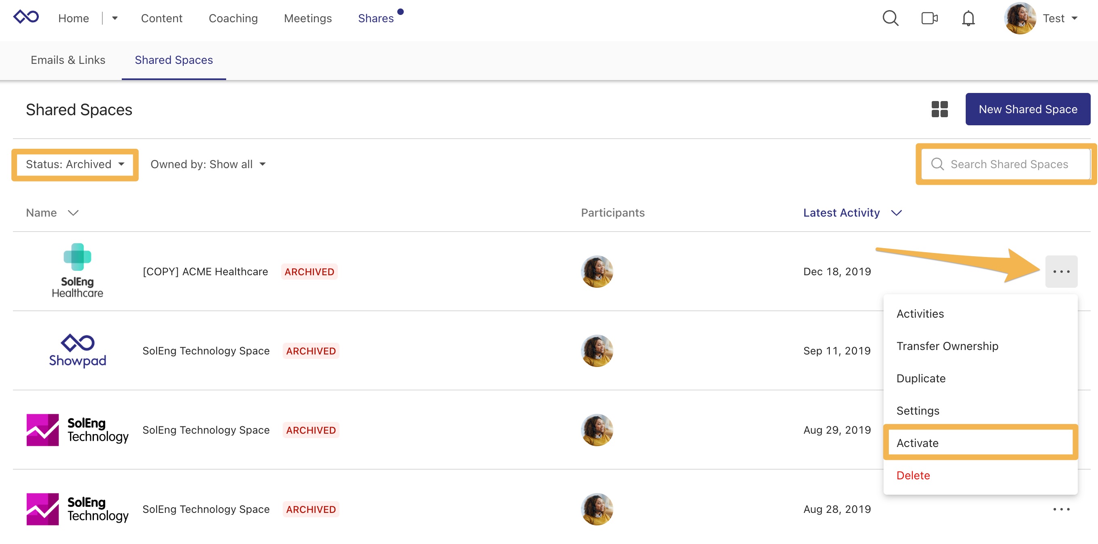The height and width of the screenshot is (544, 1098).
Task: Switch to grid view layout icon
Action: coord(939,109)
